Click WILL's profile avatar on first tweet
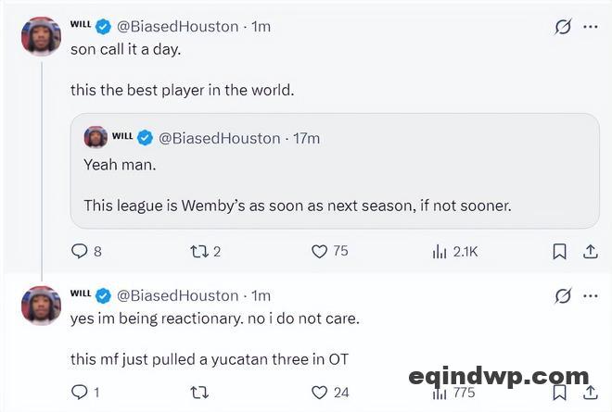 (x=41, y=36)
